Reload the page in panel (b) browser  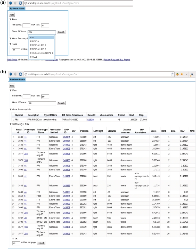pos(20,74)
